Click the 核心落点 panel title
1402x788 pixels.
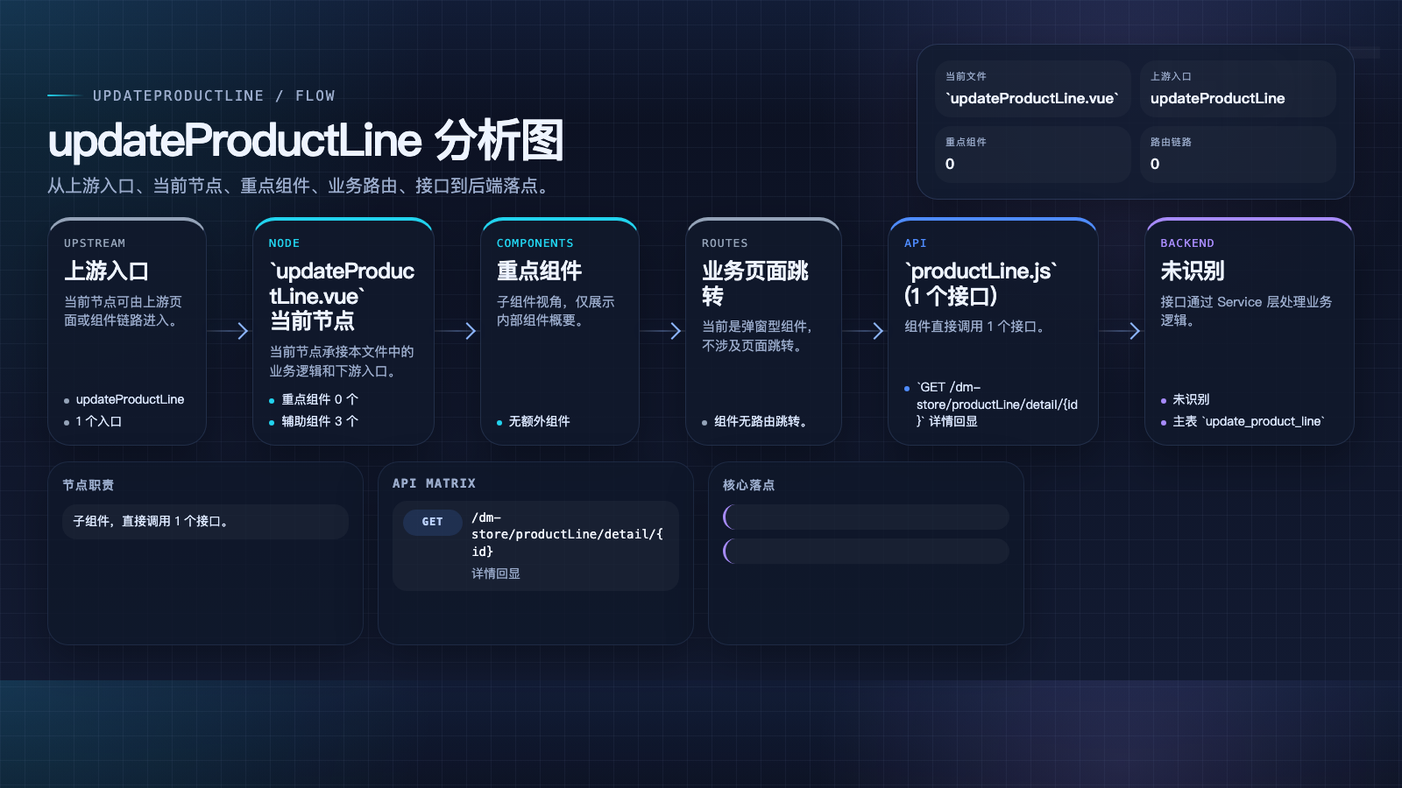(x=748, y=485)
